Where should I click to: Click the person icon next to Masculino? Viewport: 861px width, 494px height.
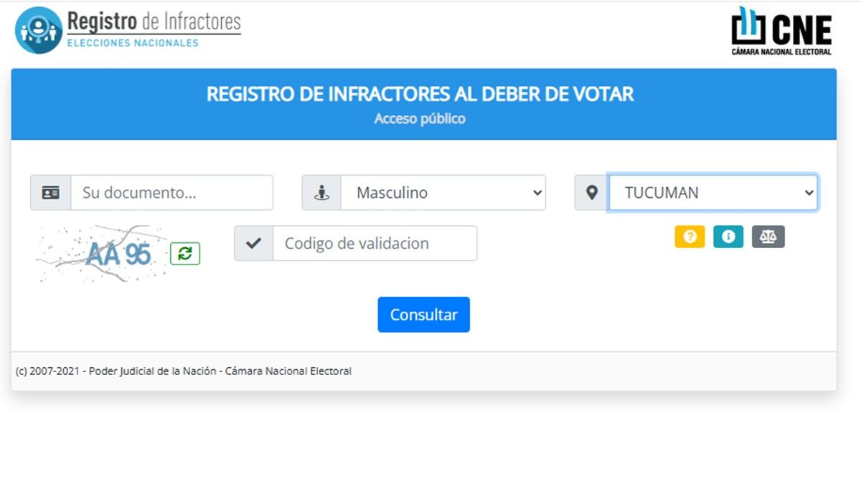(x=321, y=193)
